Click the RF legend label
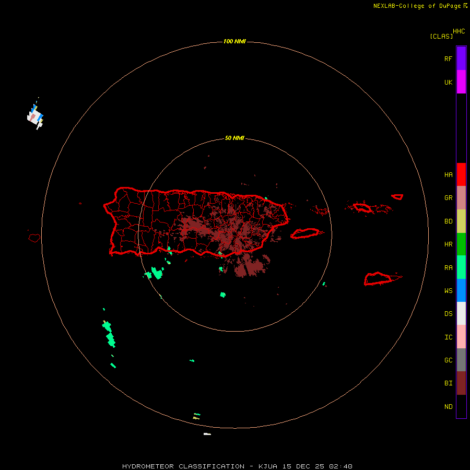 click(448, 59)
